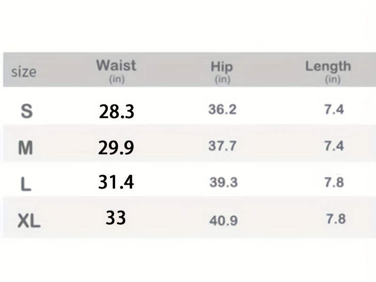
Task: Click the L size row label
Action: tap(26, 184)
